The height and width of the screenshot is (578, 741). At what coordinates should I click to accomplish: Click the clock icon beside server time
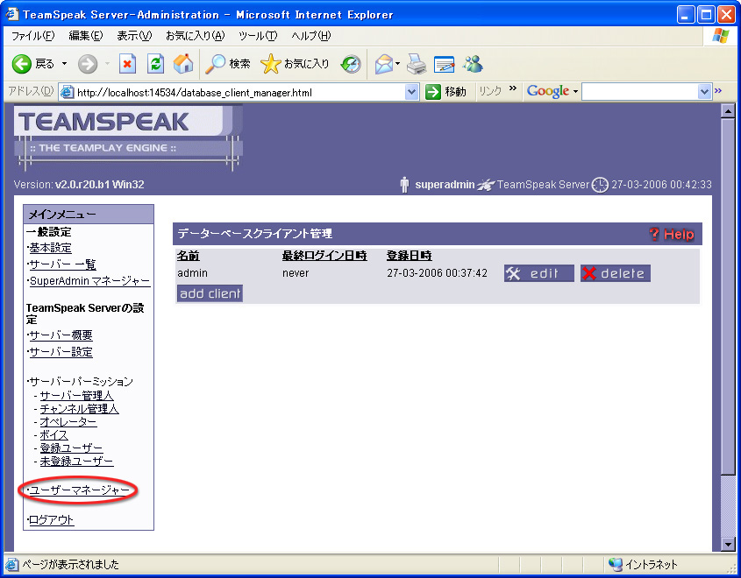point(600,185)
